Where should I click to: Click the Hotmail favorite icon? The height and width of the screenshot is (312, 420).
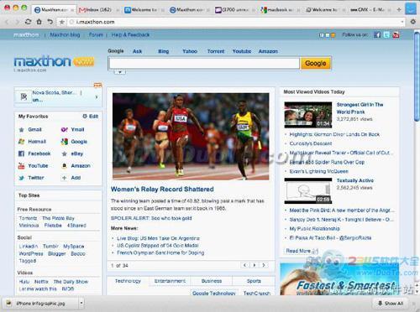click(21, 142)
